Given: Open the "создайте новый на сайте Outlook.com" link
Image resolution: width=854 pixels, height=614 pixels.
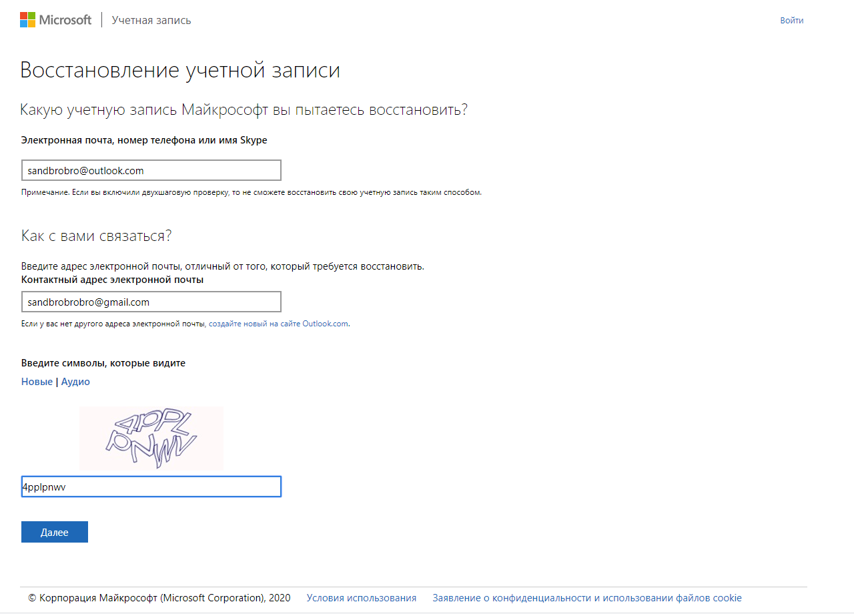Looking at the screenshot, I should [279, 324].
